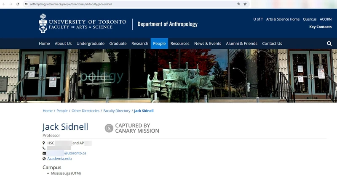Viewport: 337px width, 178px height.
Task: Open the Key Contacts link
Action: pyautogui.click(x=320, y=27)
